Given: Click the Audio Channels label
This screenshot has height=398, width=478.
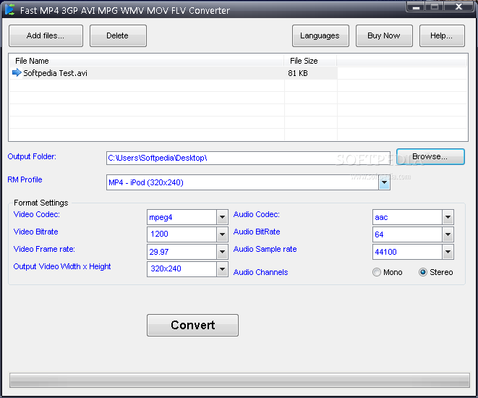Looking at the screenshot, I should [260, 272].
